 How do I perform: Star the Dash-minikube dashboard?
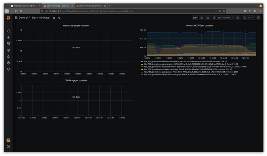[54, 18]
